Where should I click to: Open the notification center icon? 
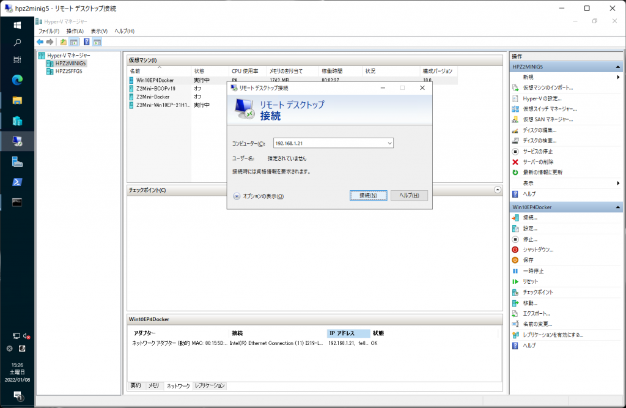pyautogui.click(x=18, y=396)
